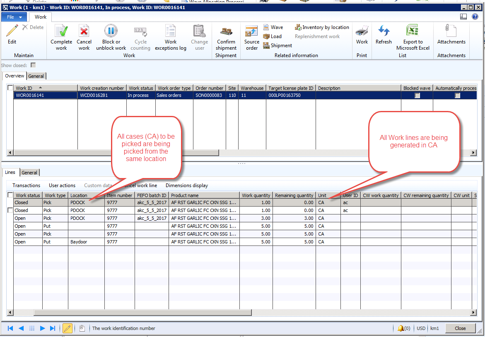Go to next record arrow
The height and width of the screenshot is (337, 485).
pyautogui.click(x=42, y=328)
